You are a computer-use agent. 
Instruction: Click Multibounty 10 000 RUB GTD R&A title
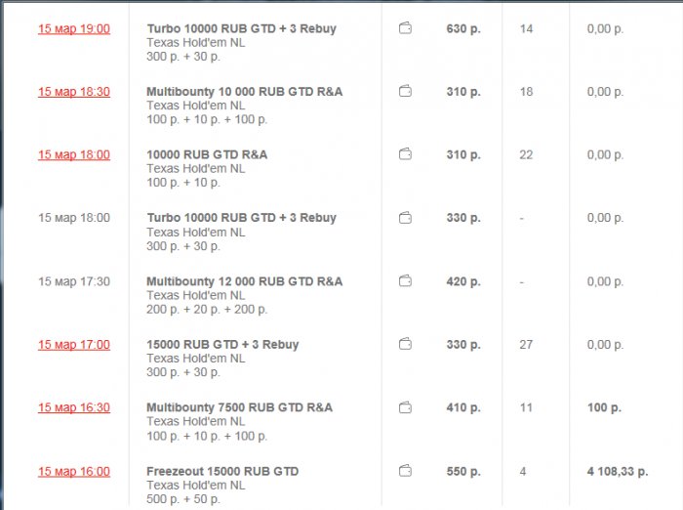coord(244,92)
